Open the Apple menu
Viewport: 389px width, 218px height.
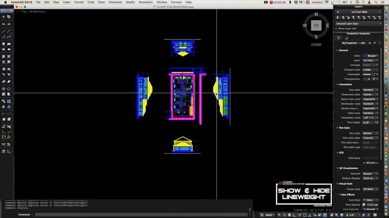pos(5,2)
